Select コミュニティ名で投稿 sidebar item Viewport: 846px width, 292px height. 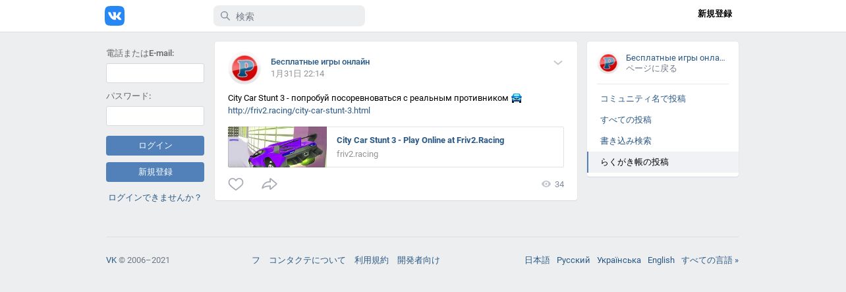pyautogui.click(x=663, y=99)
